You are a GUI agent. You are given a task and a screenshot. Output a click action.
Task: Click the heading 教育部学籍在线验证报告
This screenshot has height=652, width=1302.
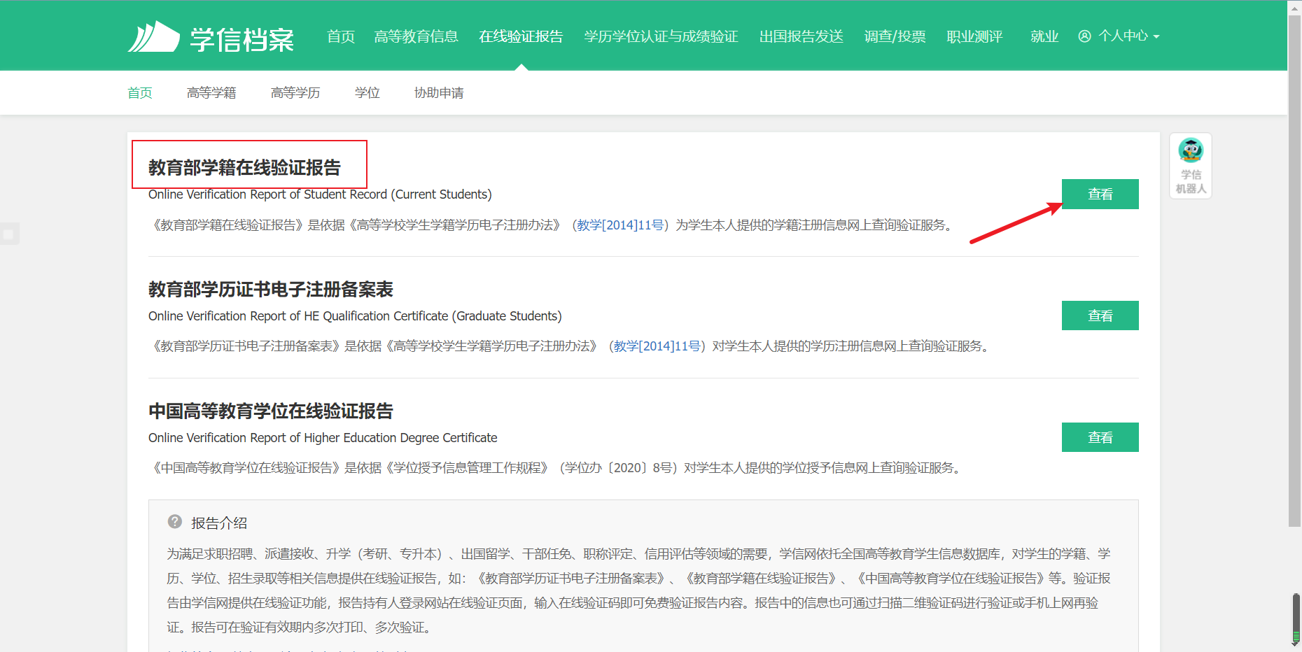[x=244, y=168]
